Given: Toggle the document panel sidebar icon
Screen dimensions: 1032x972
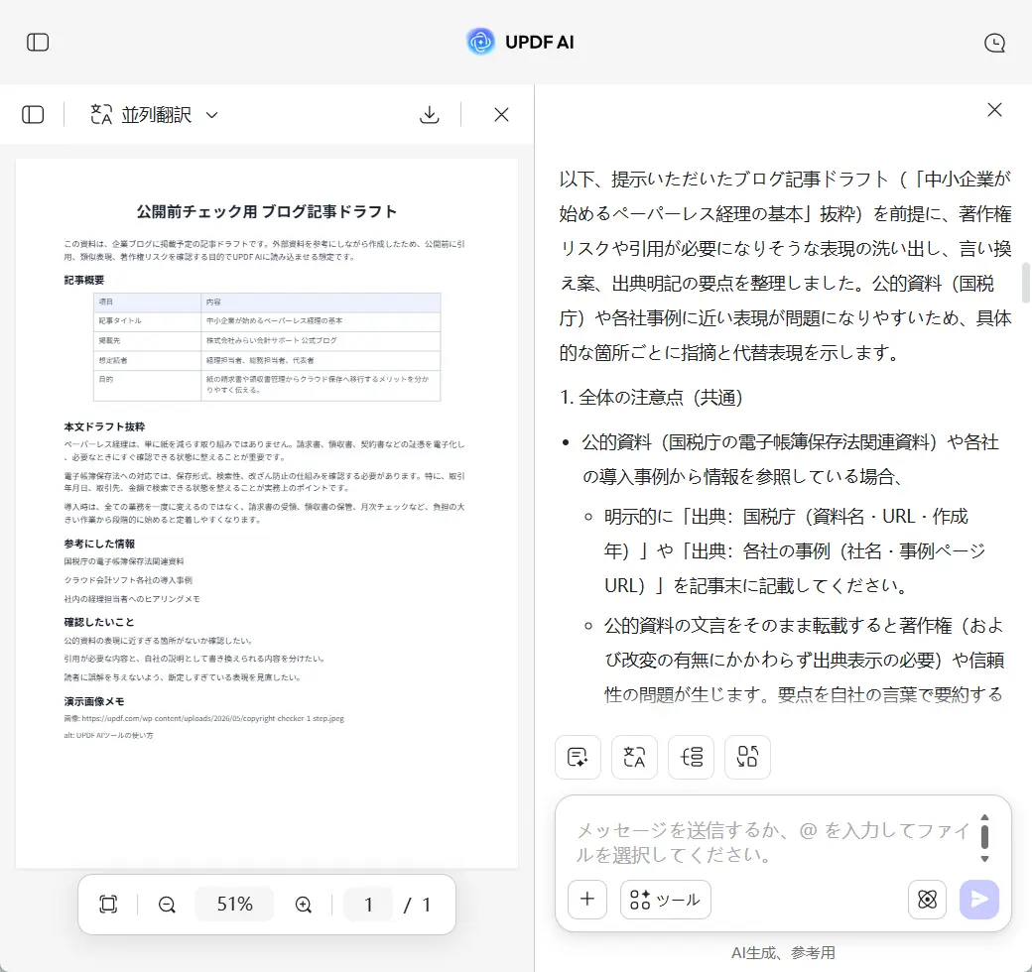Looking at the screenshot, I should coord(33,114).
